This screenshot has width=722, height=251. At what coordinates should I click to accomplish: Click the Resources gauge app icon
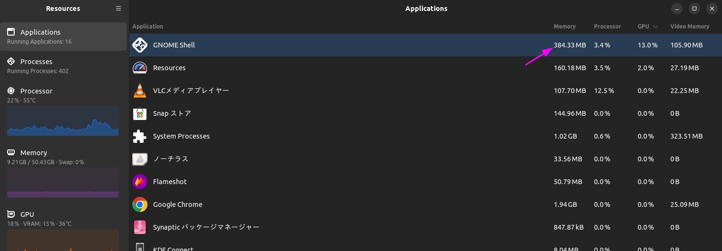[139, 68]
